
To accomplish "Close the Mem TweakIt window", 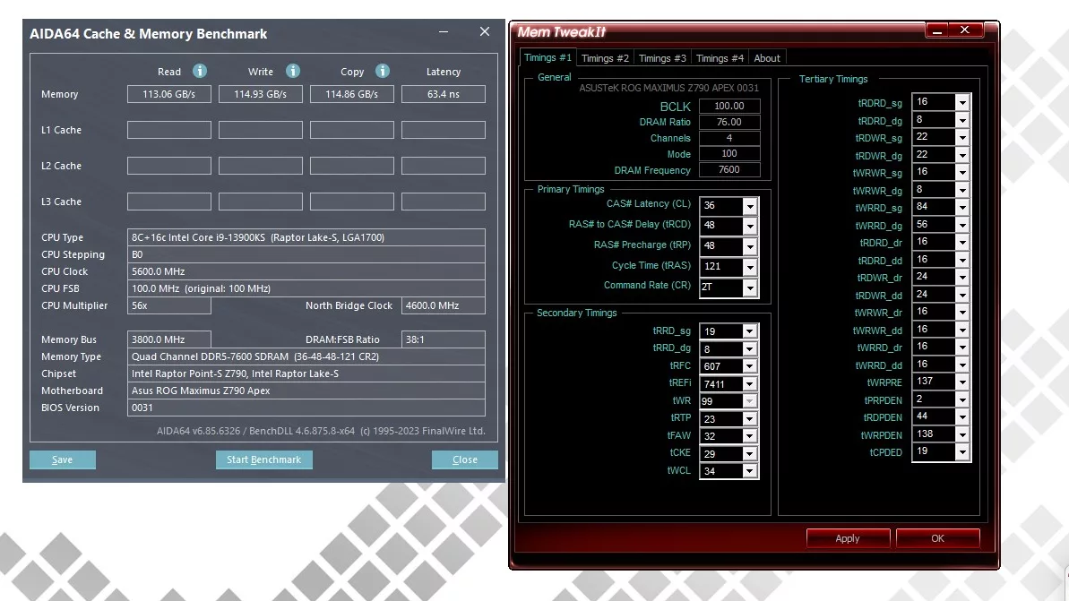I will (x=965, y=30).
